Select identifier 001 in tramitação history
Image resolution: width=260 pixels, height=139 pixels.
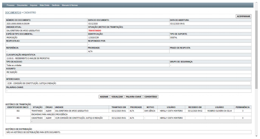(x=18, y=118)
